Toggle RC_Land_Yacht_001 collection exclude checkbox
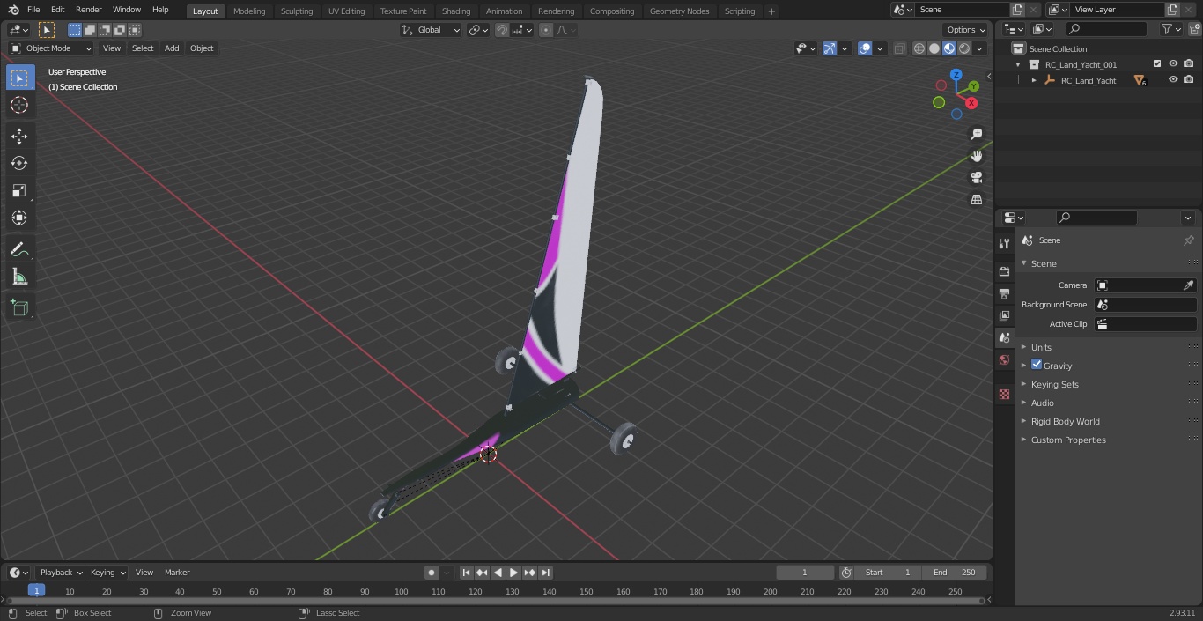 click(1157, 63)
